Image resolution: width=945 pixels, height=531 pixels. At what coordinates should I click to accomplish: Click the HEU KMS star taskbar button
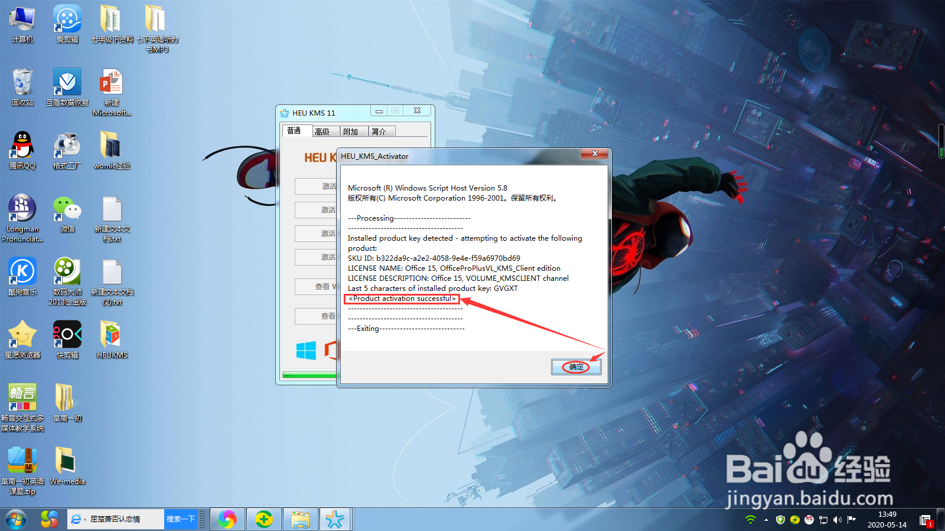click(335, 519)
